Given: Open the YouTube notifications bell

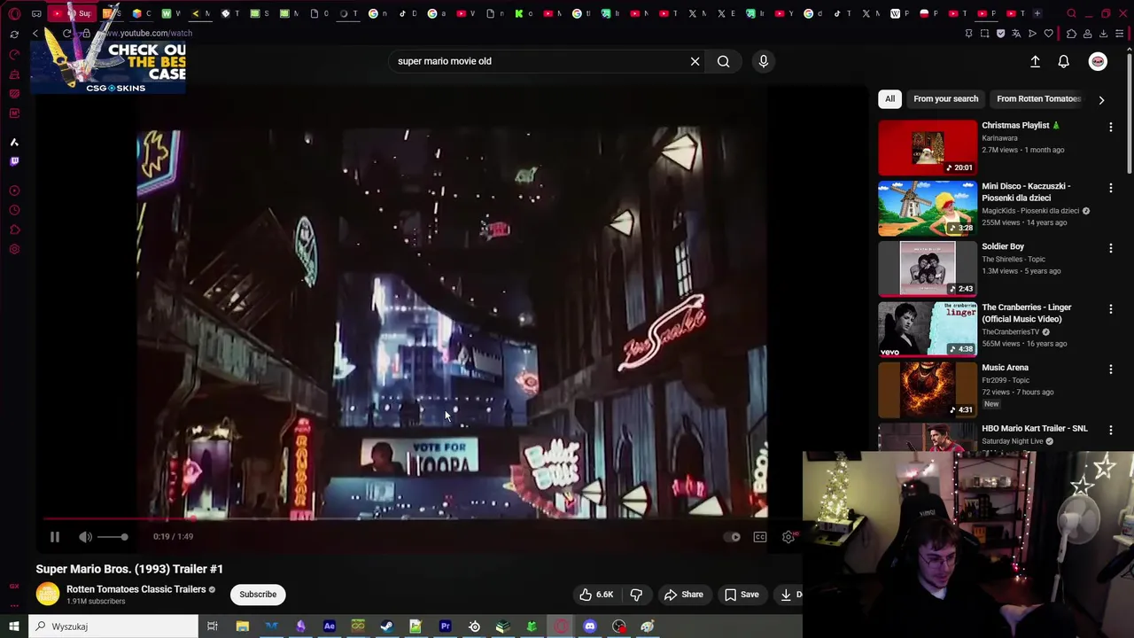Looking at the screenshot, I should (1063, 61).
